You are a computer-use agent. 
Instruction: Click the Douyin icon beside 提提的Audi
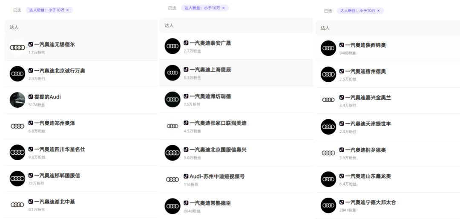click(x=31, y=97)
